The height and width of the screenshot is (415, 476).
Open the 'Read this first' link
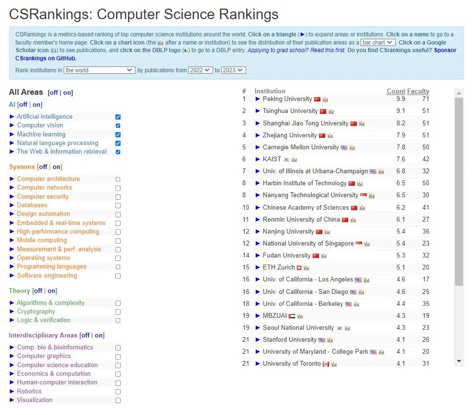pos(328,50)
